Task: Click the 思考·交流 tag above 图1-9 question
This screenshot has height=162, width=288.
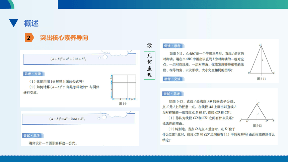Action: [x=34, y=74]
